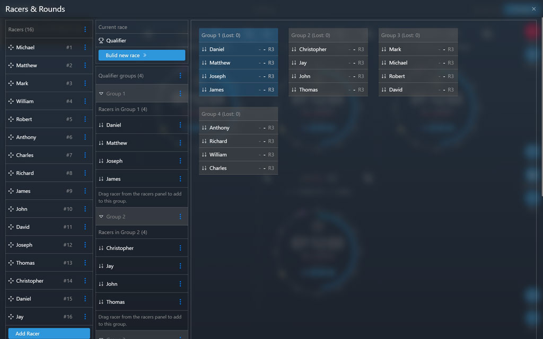Image resolution: width=543 pixels, height=339 pixels.
Task: Click the Add Racer button
Action: (49, 333)
